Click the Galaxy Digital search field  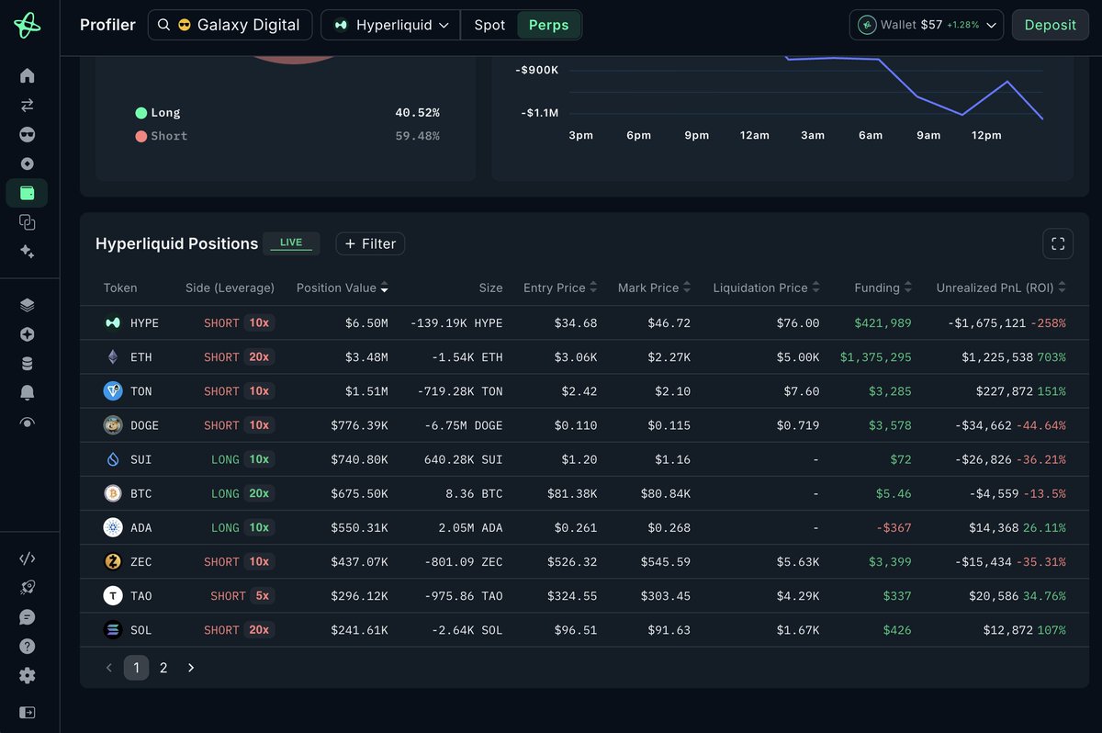230,25
